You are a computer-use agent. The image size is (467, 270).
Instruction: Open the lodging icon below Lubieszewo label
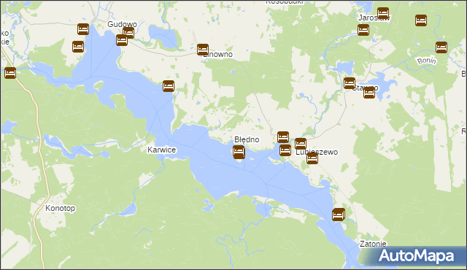tap(312, 158)
